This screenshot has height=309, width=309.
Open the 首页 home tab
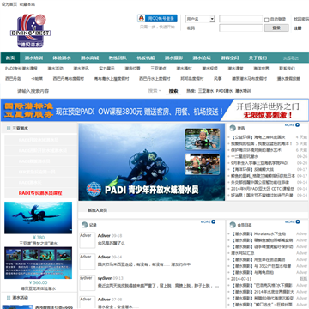point(10,58)
